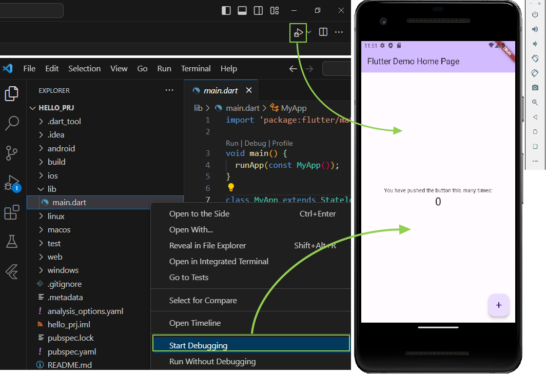Open the Terminal menu

196,69
